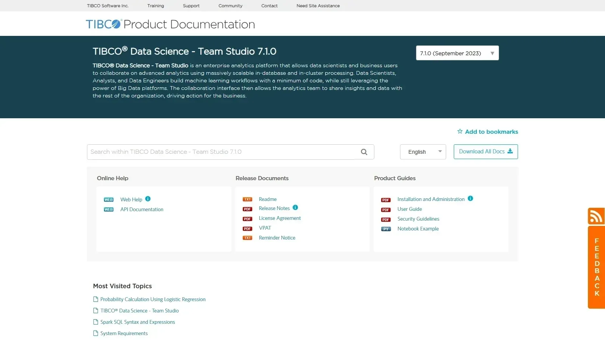Click the WEB badge icon for API Documentation

109,210
